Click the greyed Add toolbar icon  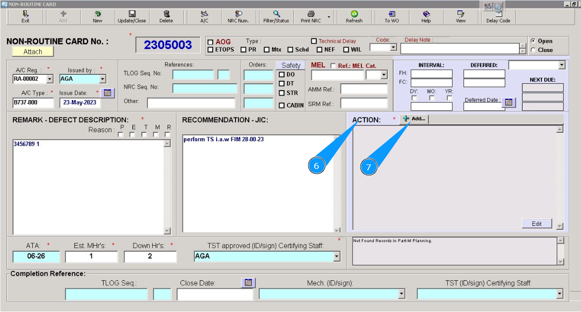pos(63,17)
